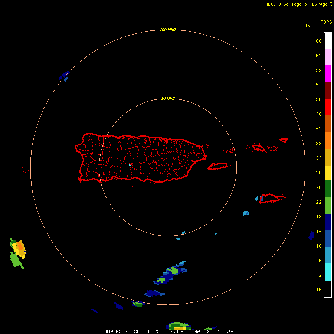Click the legend value 26
The width and height of the screenshot is (334, 334).
(319, 187)
